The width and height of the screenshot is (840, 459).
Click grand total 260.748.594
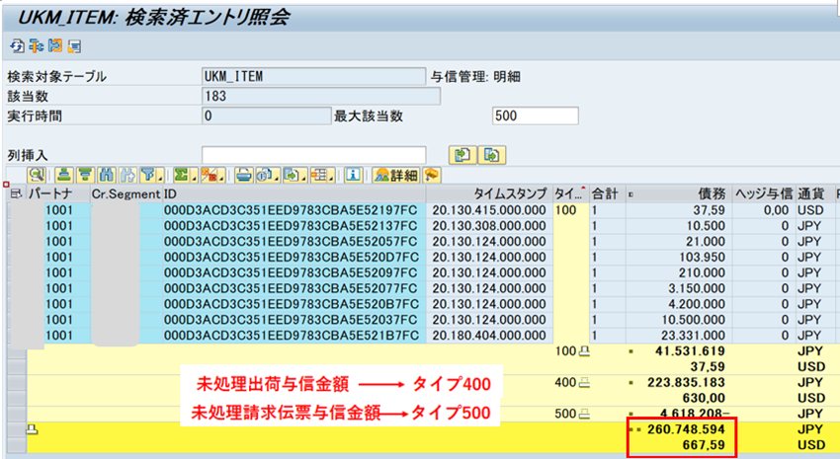click(686, 429)
